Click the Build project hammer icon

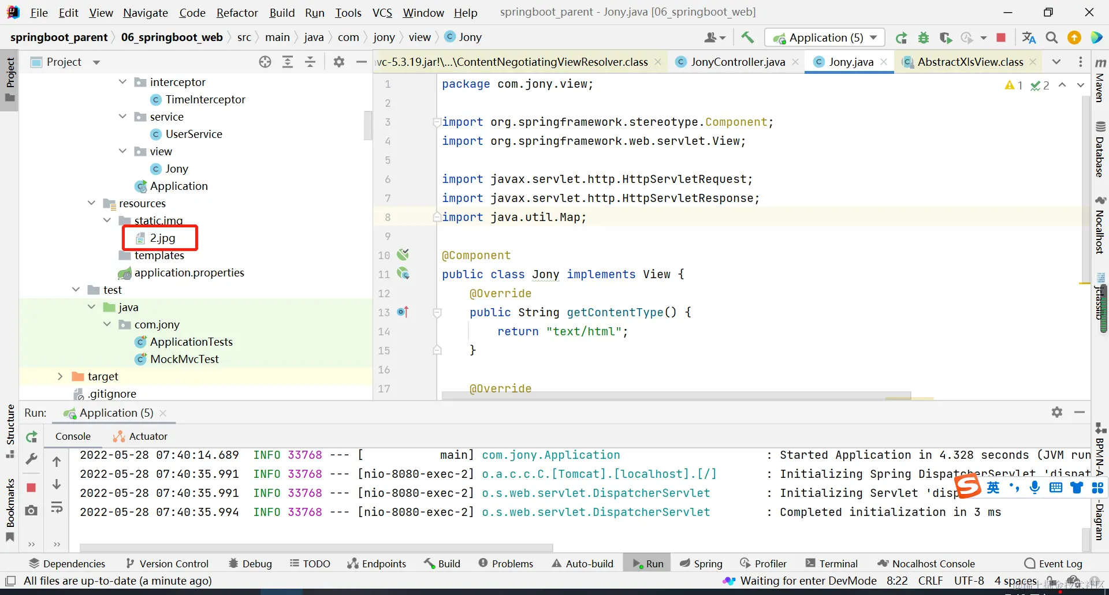[x=747, y=38]
